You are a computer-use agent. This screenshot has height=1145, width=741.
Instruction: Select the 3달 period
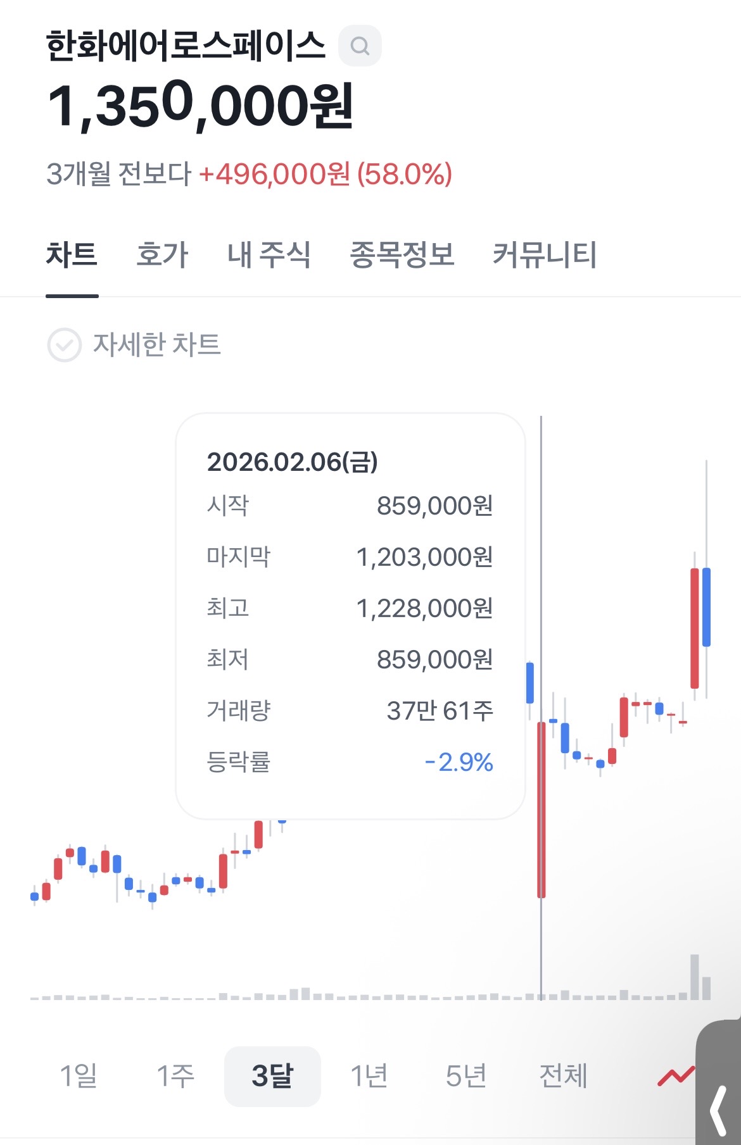[x=272, y=1076]
